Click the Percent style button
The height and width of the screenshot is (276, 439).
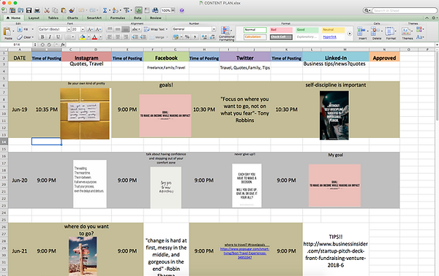(187, 37)
